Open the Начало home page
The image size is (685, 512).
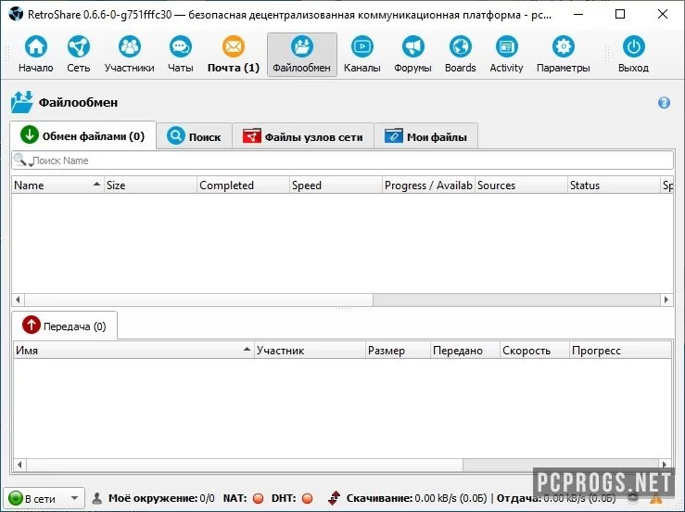tap(36, 55)
